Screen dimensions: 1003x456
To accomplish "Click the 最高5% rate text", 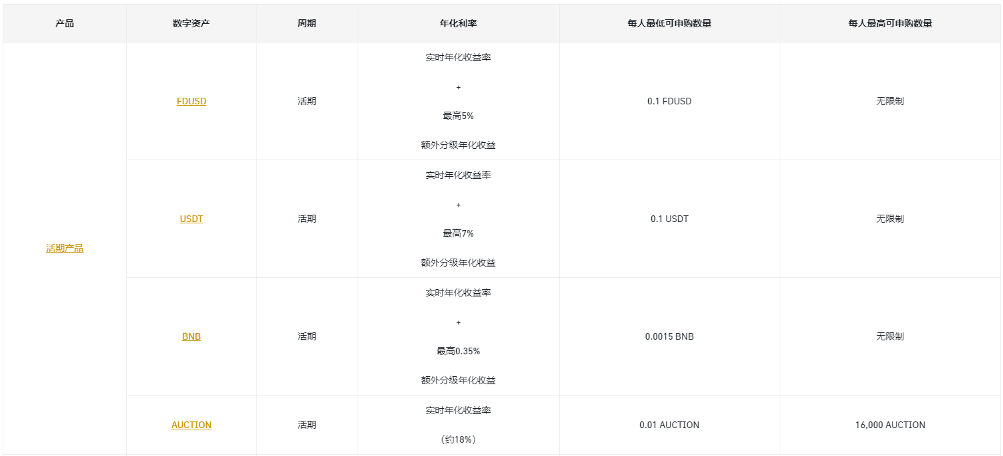I will point(459,116).
